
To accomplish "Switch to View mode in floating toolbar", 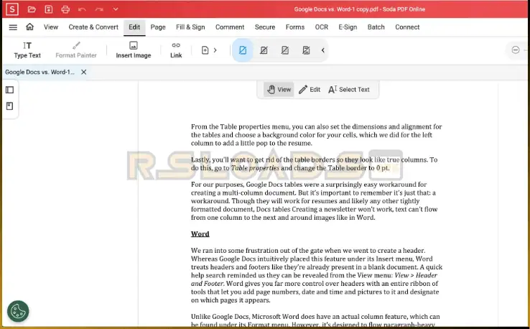I will click(x=279, y=90).
